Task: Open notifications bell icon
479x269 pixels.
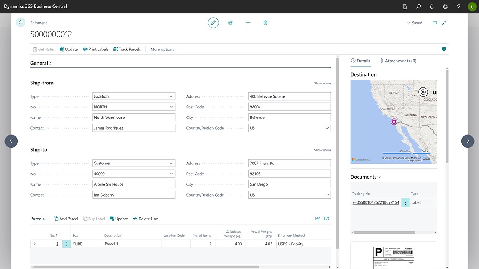Action: 432,7
